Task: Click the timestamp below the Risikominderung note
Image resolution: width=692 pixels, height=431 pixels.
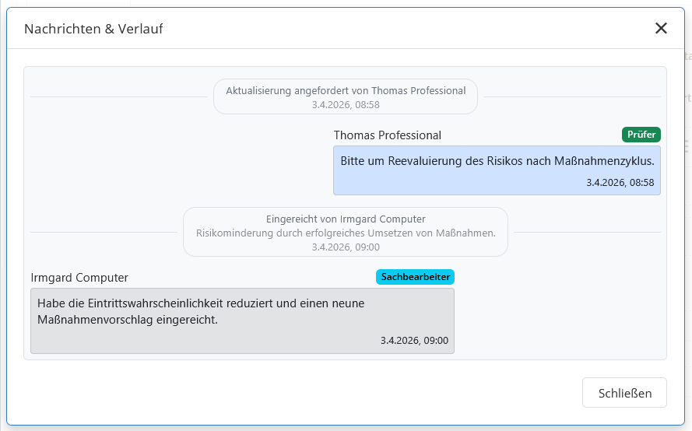Action: pyautogui.click(x=346, y=247)
